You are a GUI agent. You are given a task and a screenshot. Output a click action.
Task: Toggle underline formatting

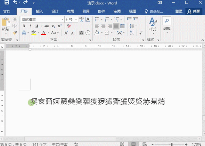pyautogui.click(x=37, y=26)
